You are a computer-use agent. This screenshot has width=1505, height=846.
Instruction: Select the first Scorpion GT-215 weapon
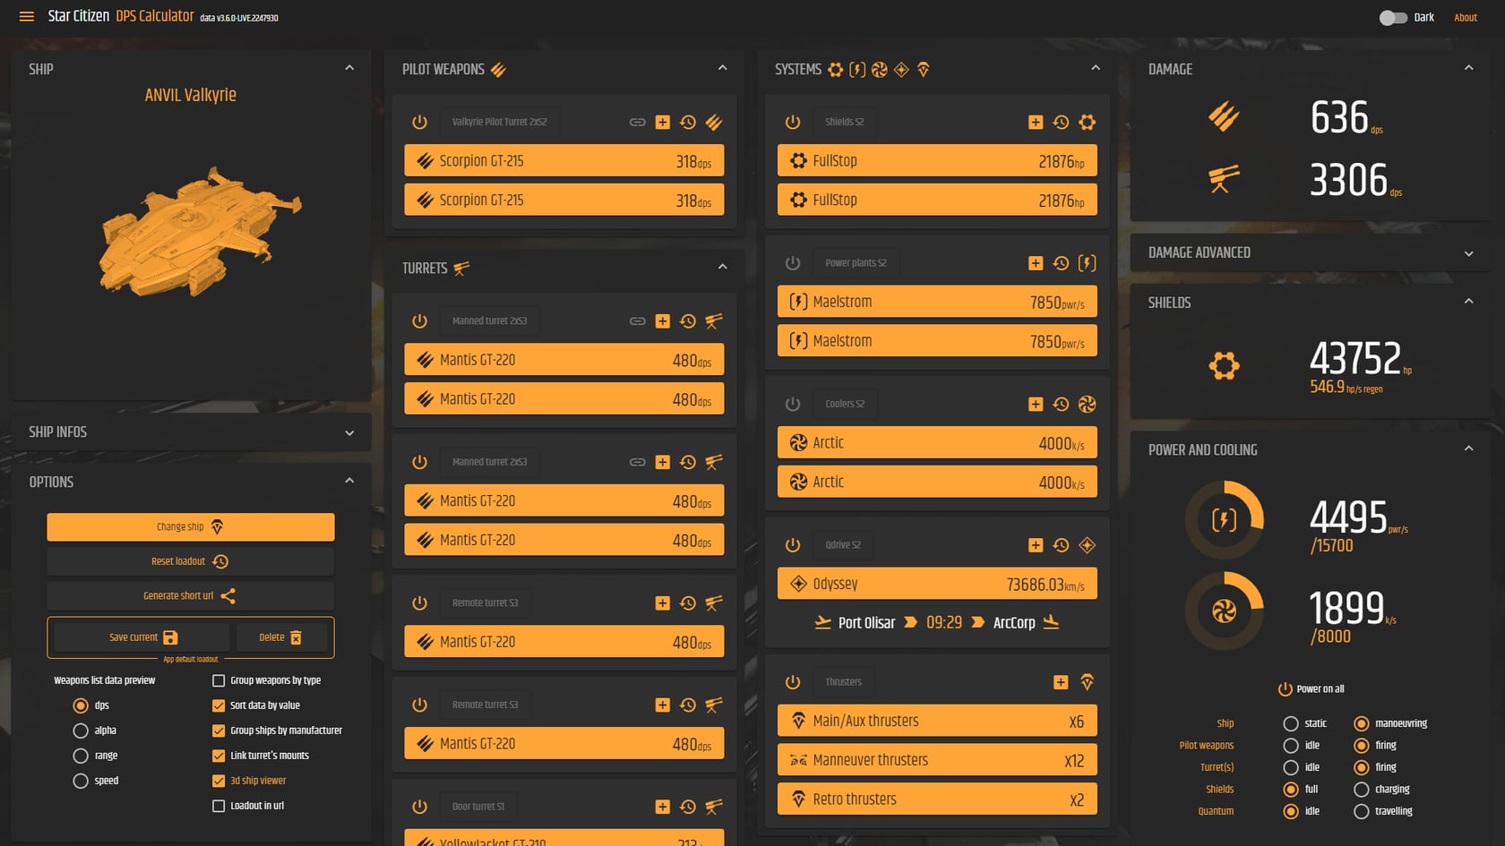(x=564, y=161)
